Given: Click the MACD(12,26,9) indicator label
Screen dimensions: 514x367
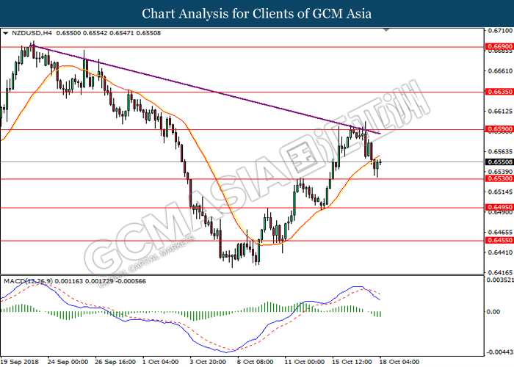Looking at the screenshot, I should click(29, 281).
